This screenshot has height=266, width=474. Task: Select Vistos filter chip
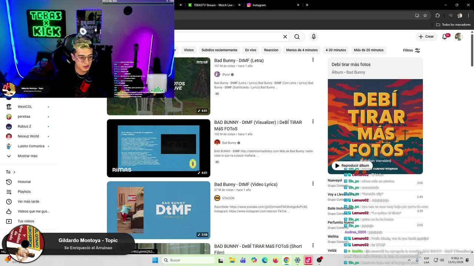point(189,50)
